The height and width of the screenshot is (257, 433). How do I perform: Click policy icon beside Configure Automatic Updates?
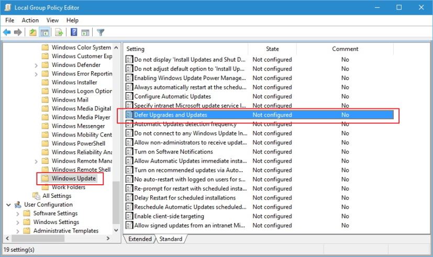(129, 96)
